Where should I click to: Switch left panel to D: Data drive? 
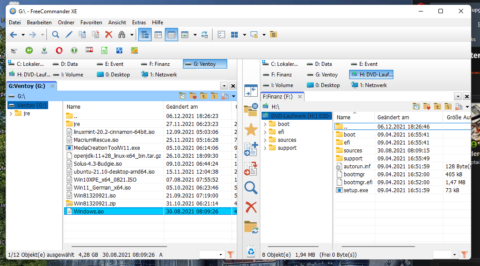pos(65,64)
